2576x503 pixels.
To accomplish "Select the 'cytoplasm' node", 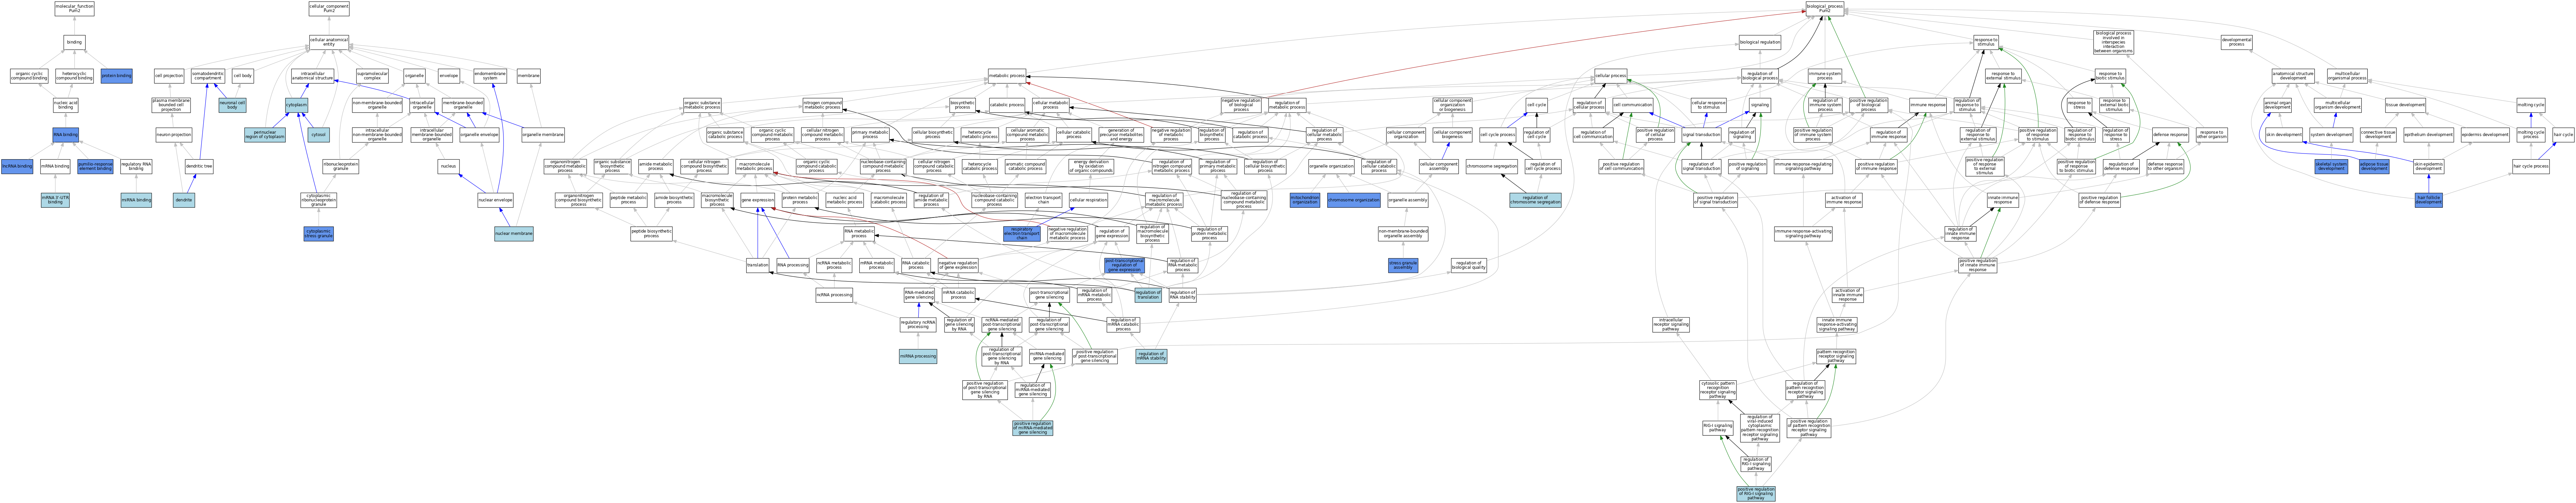I will click(297, 105).
